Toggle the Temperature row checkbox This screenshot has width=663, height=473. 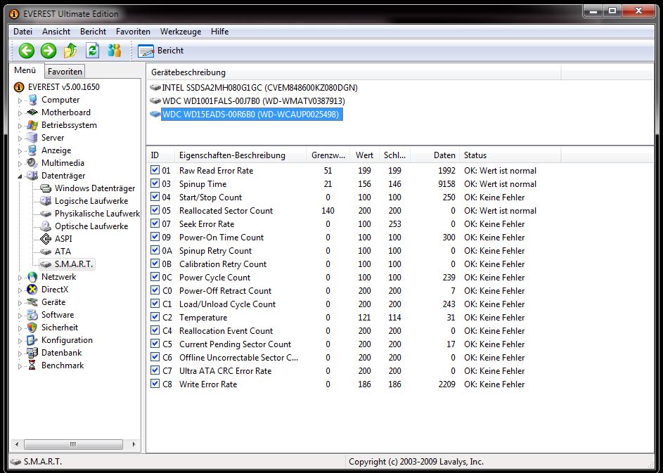[155, 317]
